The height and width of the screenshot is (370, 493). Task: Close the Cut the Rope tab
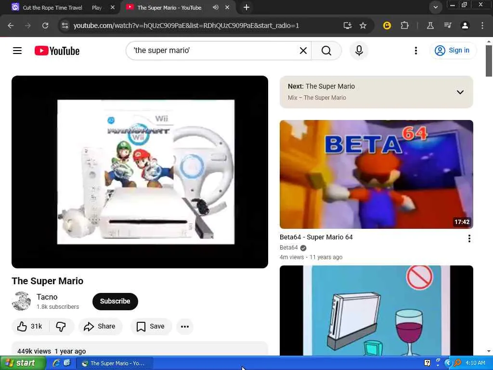coord(113,8)
